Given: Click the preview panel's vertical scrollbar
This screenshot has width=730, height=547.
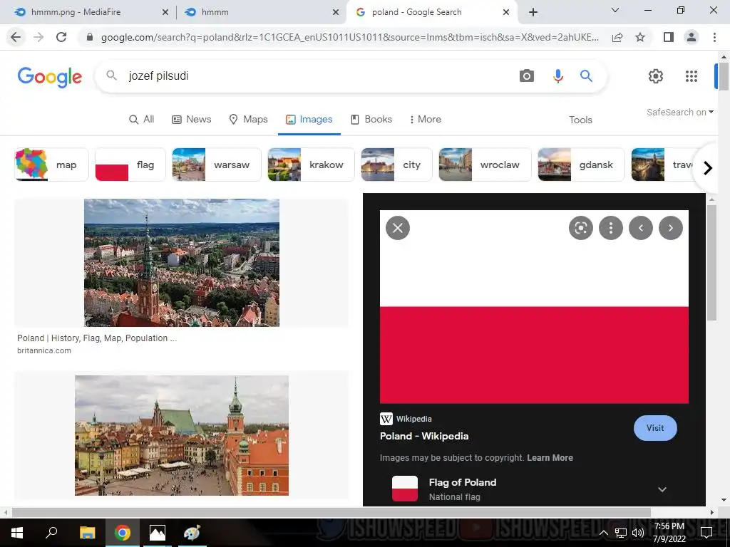Looking at the screenshot, I should (x=711, y=263).
